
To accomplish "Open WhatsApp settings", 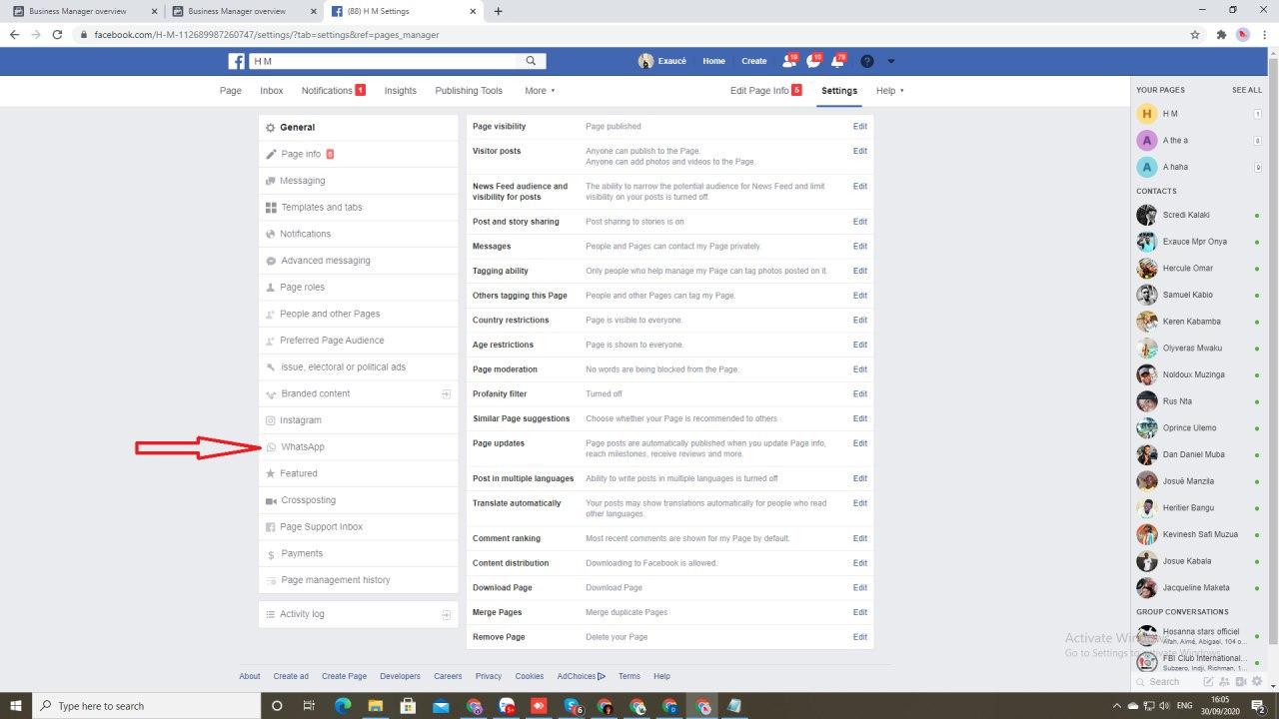I will [x=359, y=447].
